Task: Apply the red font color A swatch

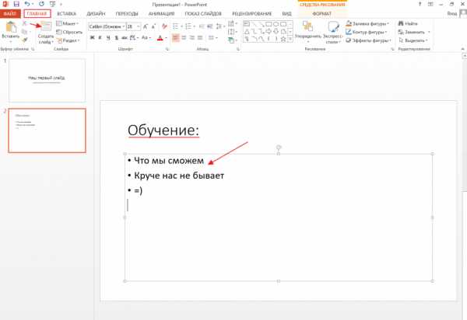Action: [x=160, y=38]
